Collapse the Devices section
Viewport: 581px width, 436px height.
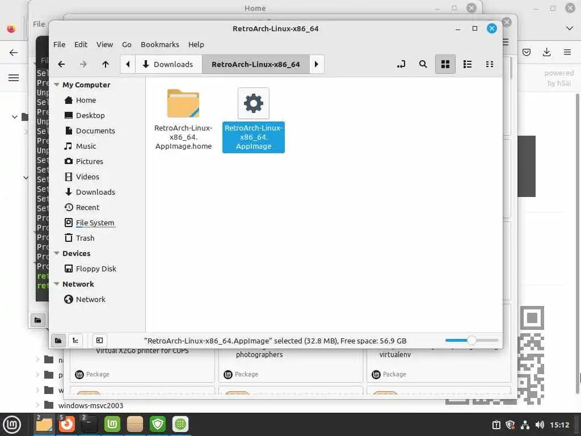[57, 253]
